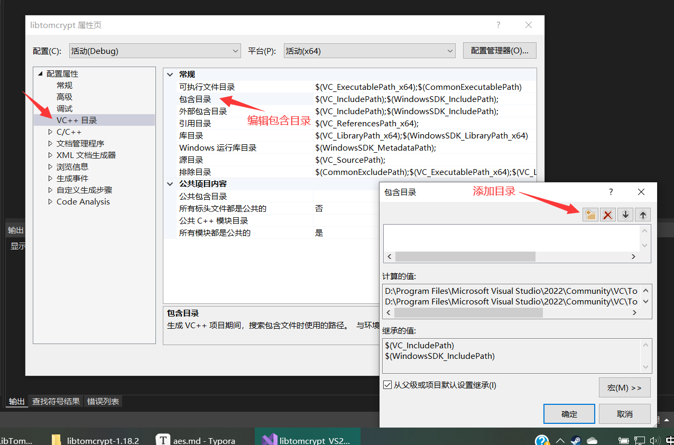Image resolution: width=674 pixels, height=445 pixels.
Task: Enable 从父级或项目默认设置继承 checkbox
Action: (387, 385)
